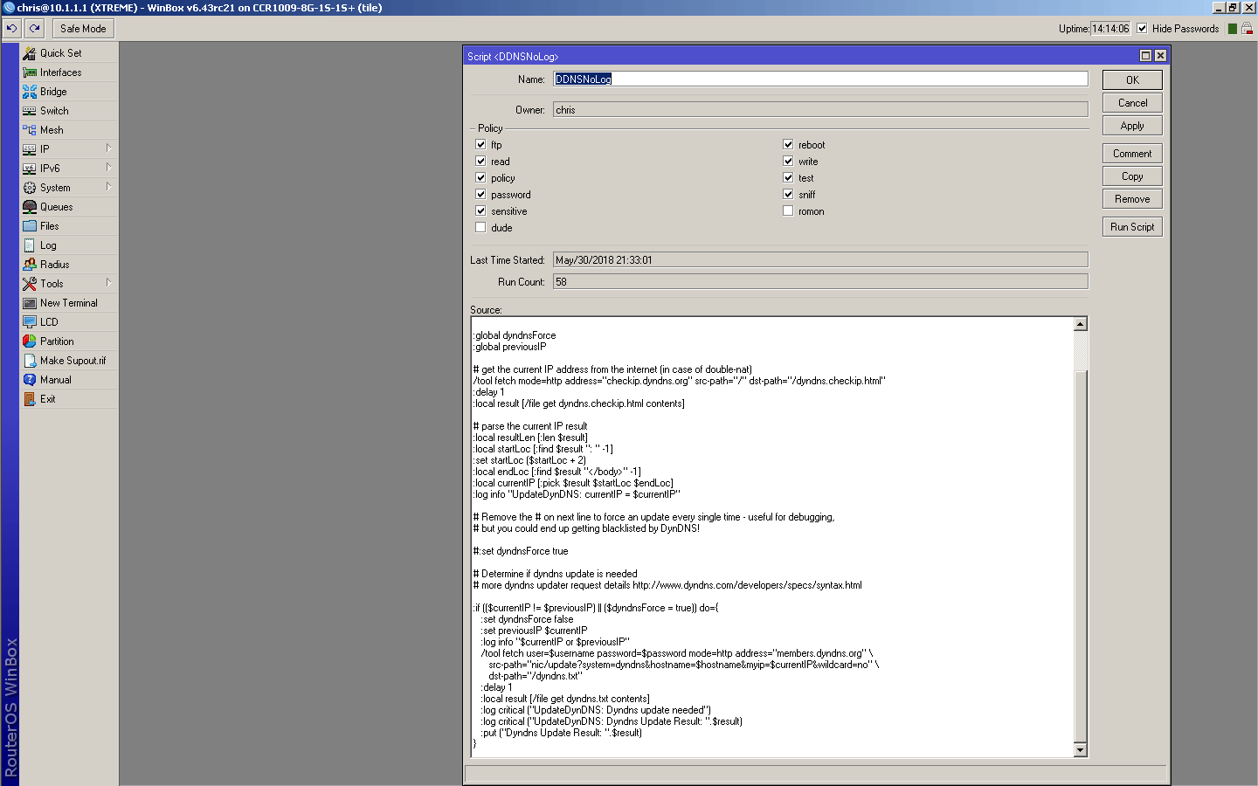Enable the dude policy checkbox

[x=480, y=227]
